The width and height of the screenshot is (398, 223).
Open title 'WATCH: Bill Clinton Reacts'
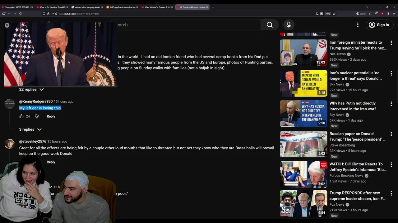pyautogui.click(x=358, y=167)
